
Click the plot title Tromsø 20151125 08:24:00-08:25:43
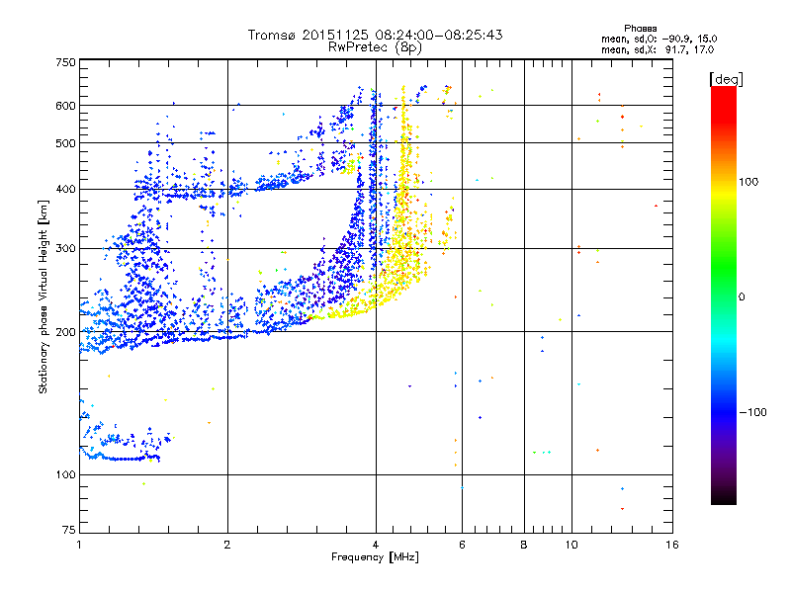pyautogui.click(x=375, y=35)
